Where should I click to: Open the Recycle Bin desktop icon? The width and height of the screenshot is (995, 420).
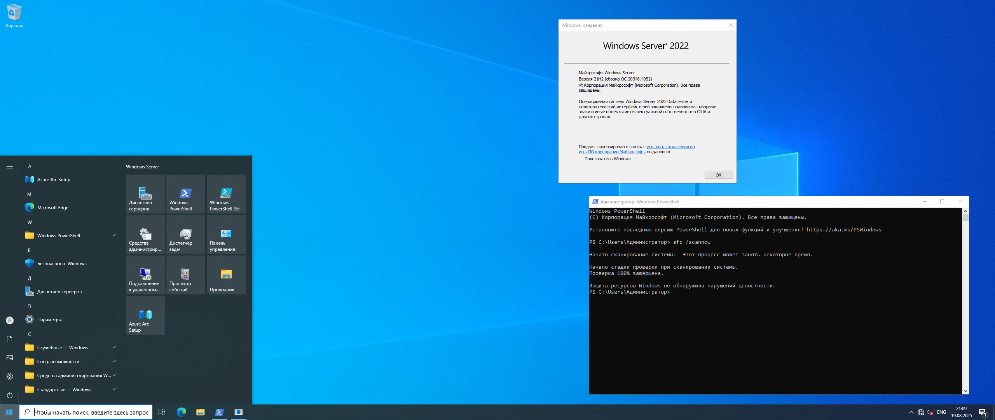point(14,16)
